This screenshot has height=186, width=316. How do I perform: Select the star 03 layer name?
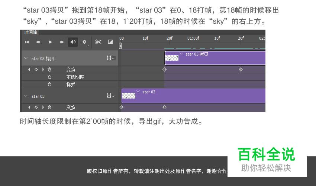[38, 96]
